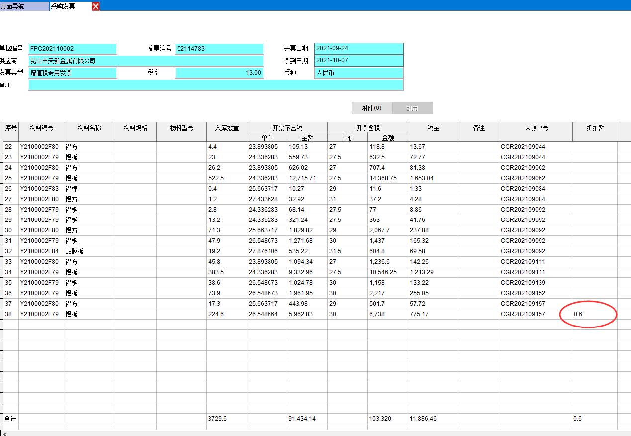Expand the 发票类型 field 增值税专用发票
Viewport: 631px width, 436px height.
click(x=73, y=73)
